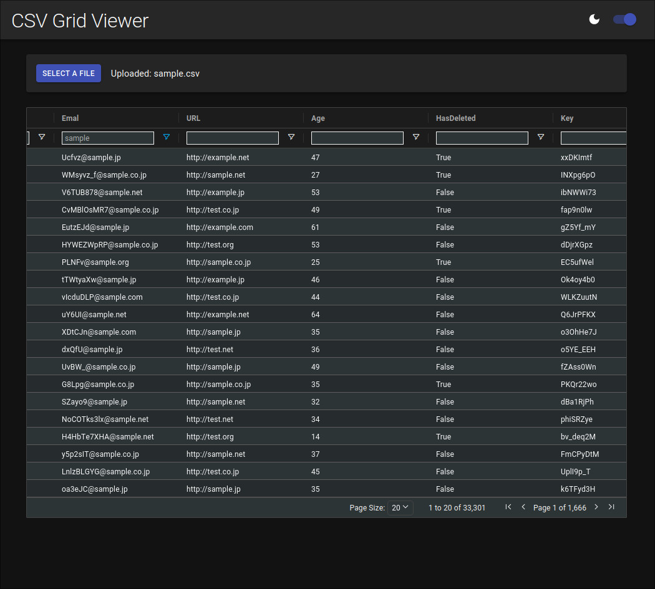This screenshot has height=589, width=655.
Task: Select cell XDtCJn@sample.com
Action: (99, 332)
